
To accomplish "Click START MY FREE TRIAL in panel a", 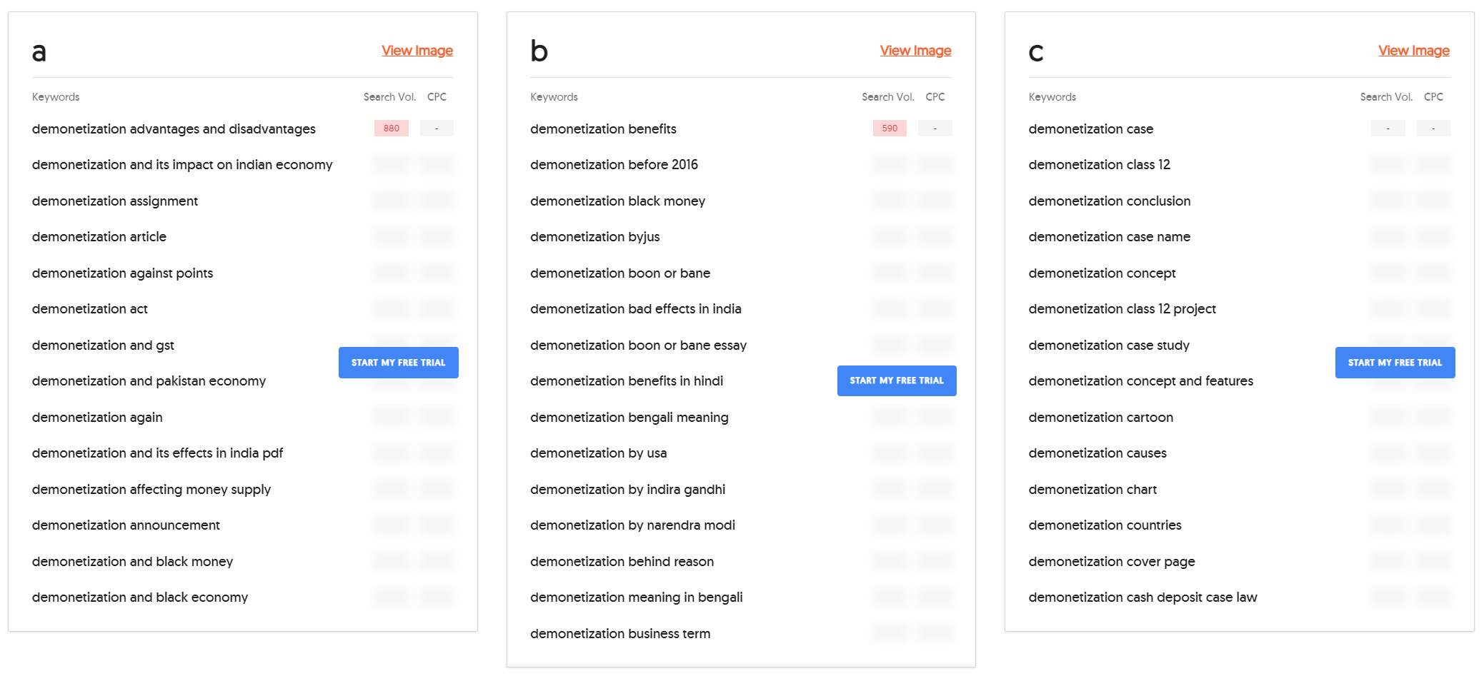I will pos(398,362).
